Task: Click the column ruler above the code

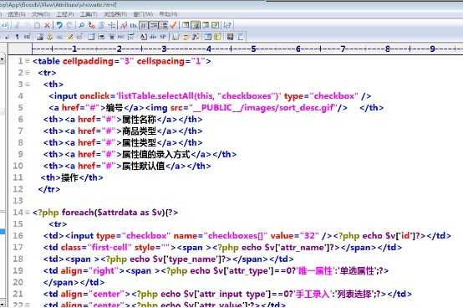Action: click(247, 49)
